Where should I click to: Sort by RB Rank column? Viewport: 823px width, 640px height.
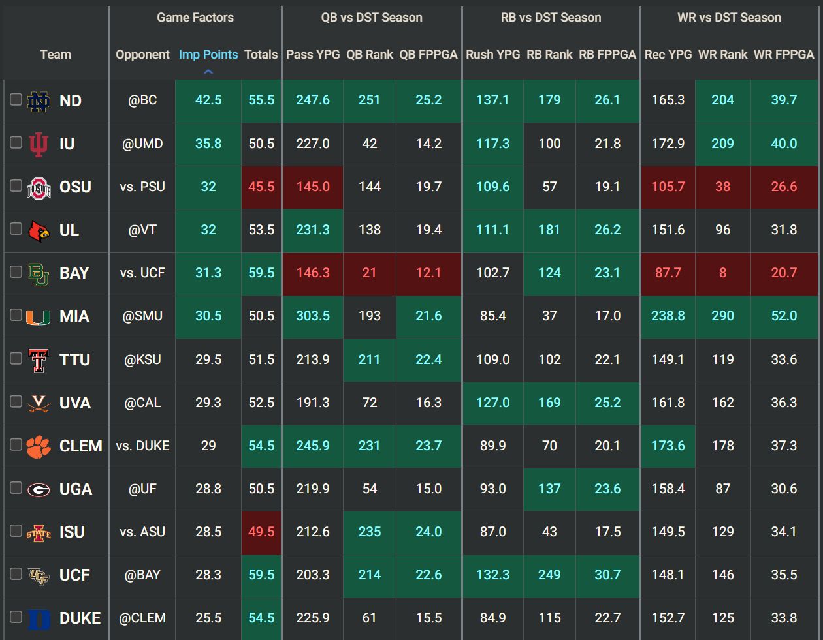click(x=549, y=55)
